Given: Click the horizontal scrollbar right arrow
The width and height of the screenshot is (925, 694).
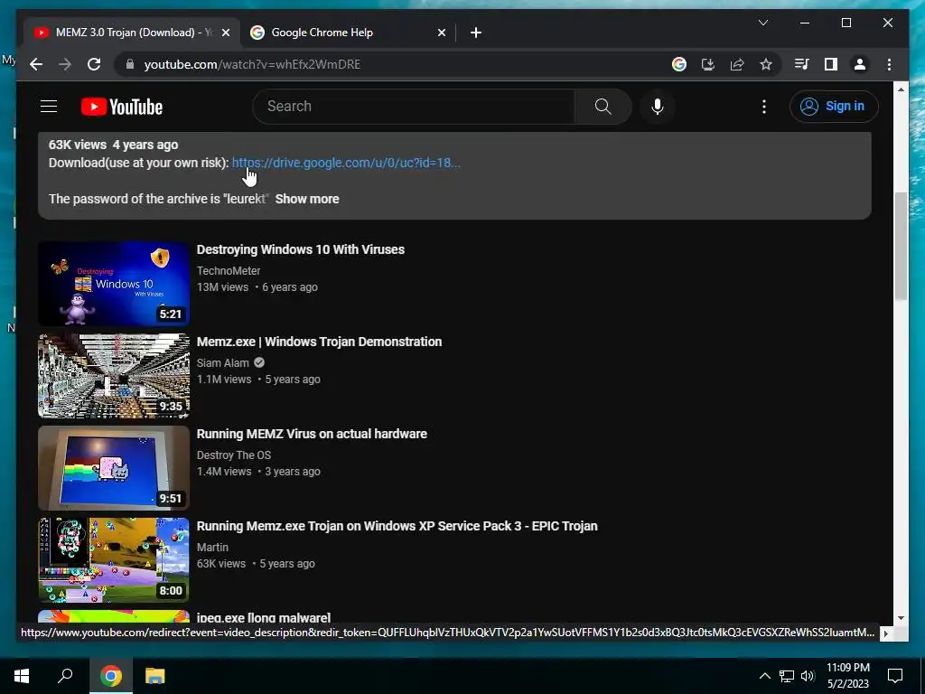Looking at the screenshot, I should pos(885,633).
